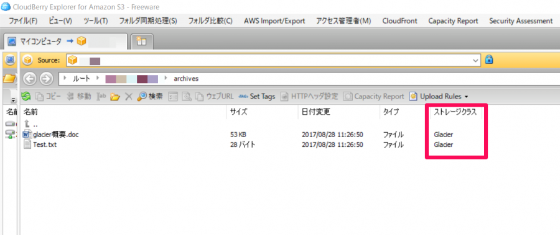Click the navigate forward arrow button
This screenshot has height=235, width=560.
(x=45, y=79)
